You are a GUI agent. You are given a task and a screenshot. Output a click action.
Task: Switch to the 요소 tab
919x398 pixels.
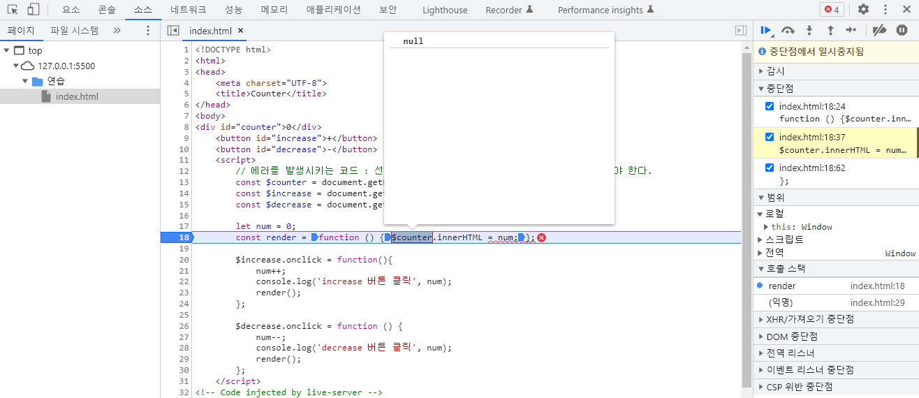(x=71, y=10)
